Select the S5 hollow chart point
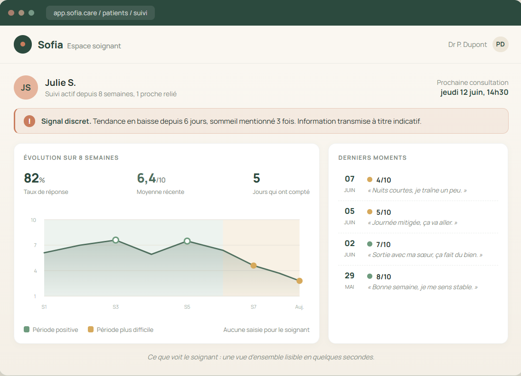Image resolution: width=521 pixels, height=376 pixels. tap(187, 241)
